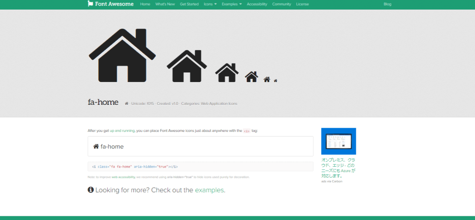Image resolution: width=475 pixels, height=220 pixels.
Task: Open the Community page
Action: [x=282, y=4]
